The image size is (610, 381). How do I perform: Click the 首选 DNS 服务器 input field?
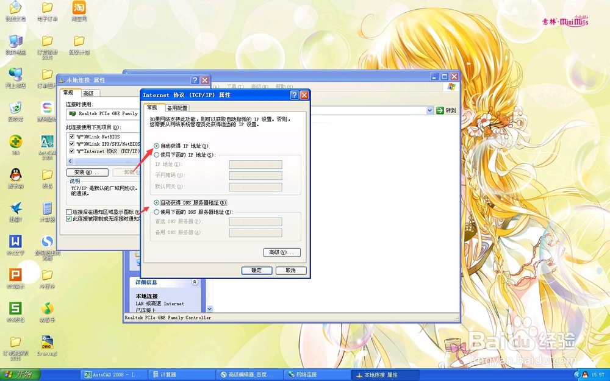255,222
